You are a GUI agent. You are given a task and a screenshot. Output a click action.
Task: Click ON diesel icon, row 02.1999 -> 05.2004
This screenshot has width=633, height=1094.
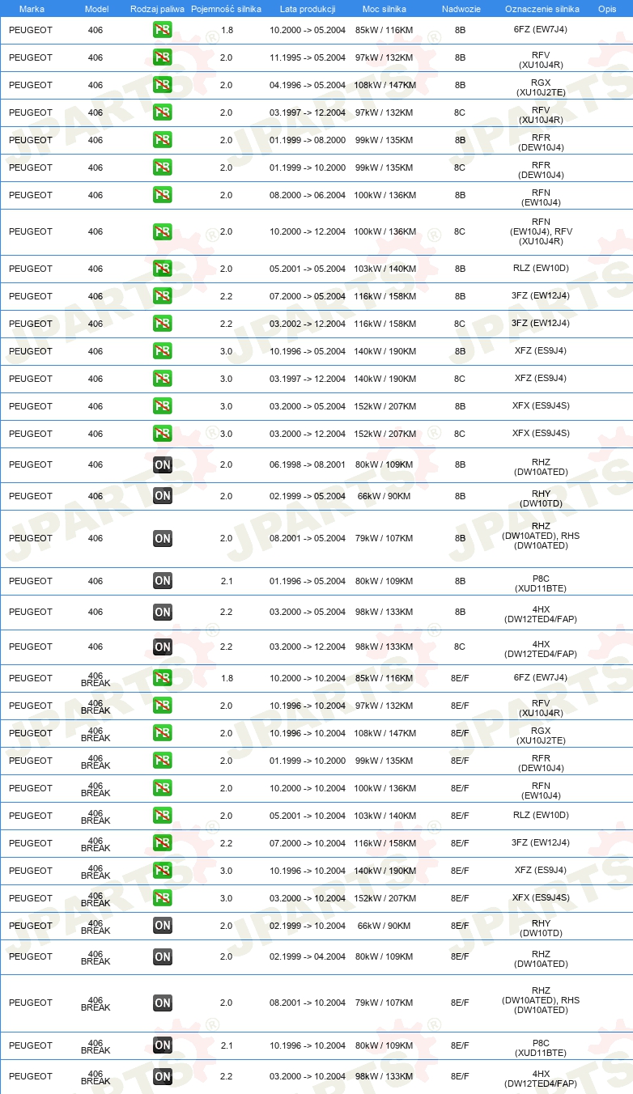[x=163, y=496]
